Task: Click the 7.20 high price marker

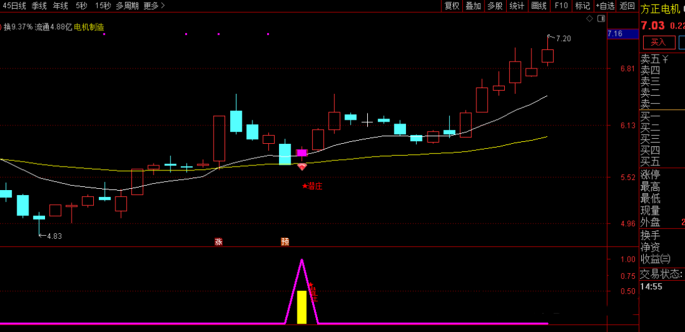Action: pos(563,39)
